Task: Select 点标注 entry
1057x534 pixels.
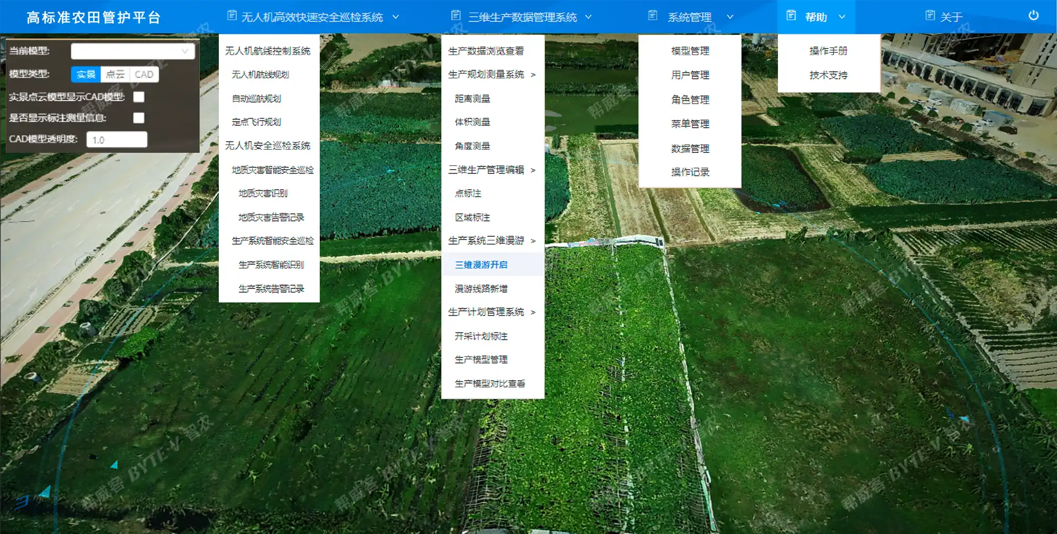Action: click(468, 193)
